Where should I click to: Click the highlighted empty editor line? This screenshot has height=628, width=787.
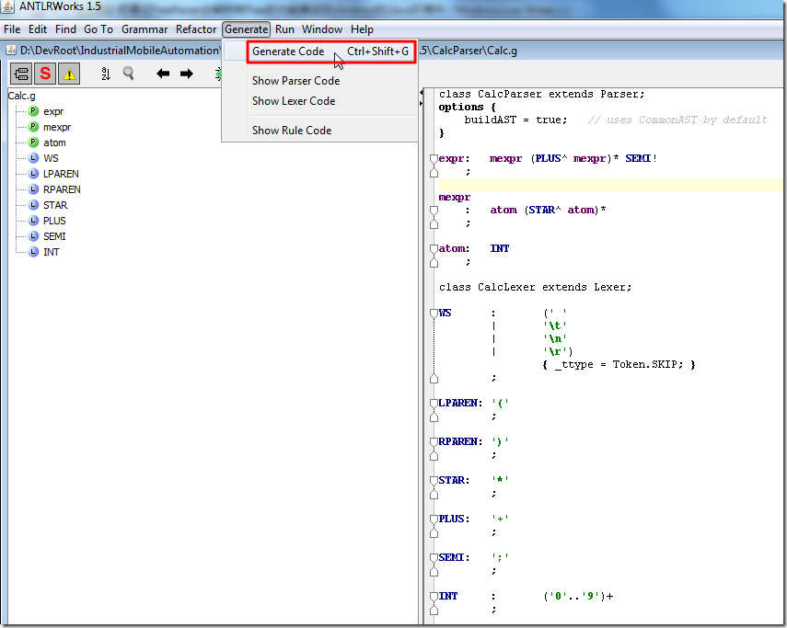coord(608,184)
